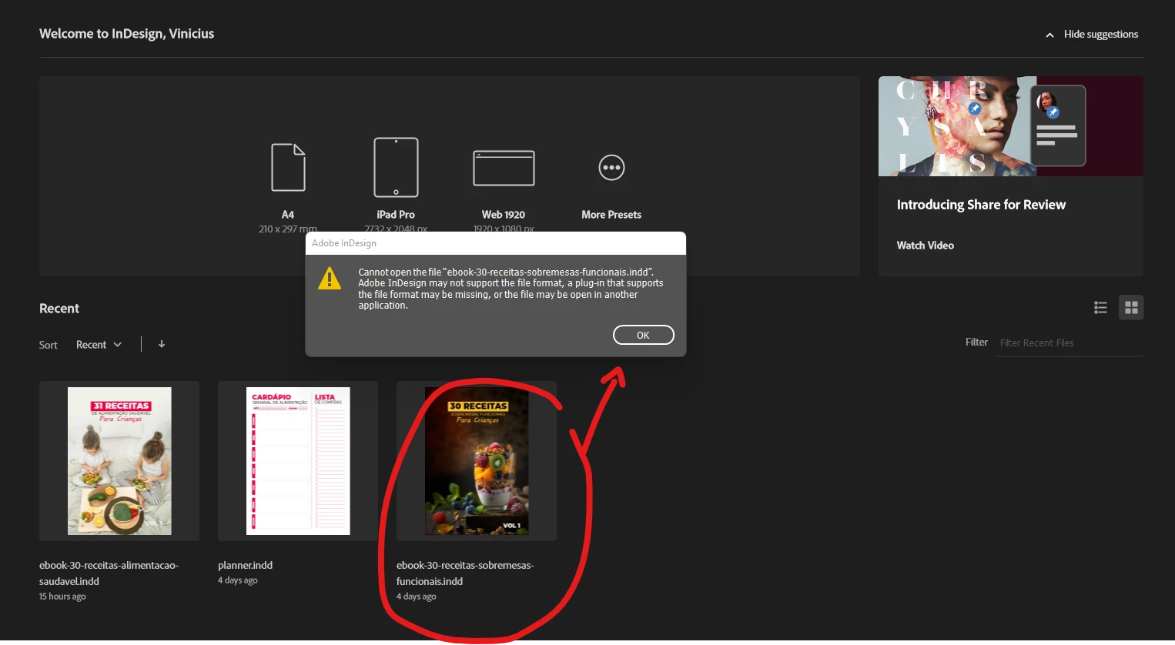Image resolution: width=1175 pixels, height=645 pixels.
Task: Select the iPad Pro preset icon
Action: click(396, 167)
